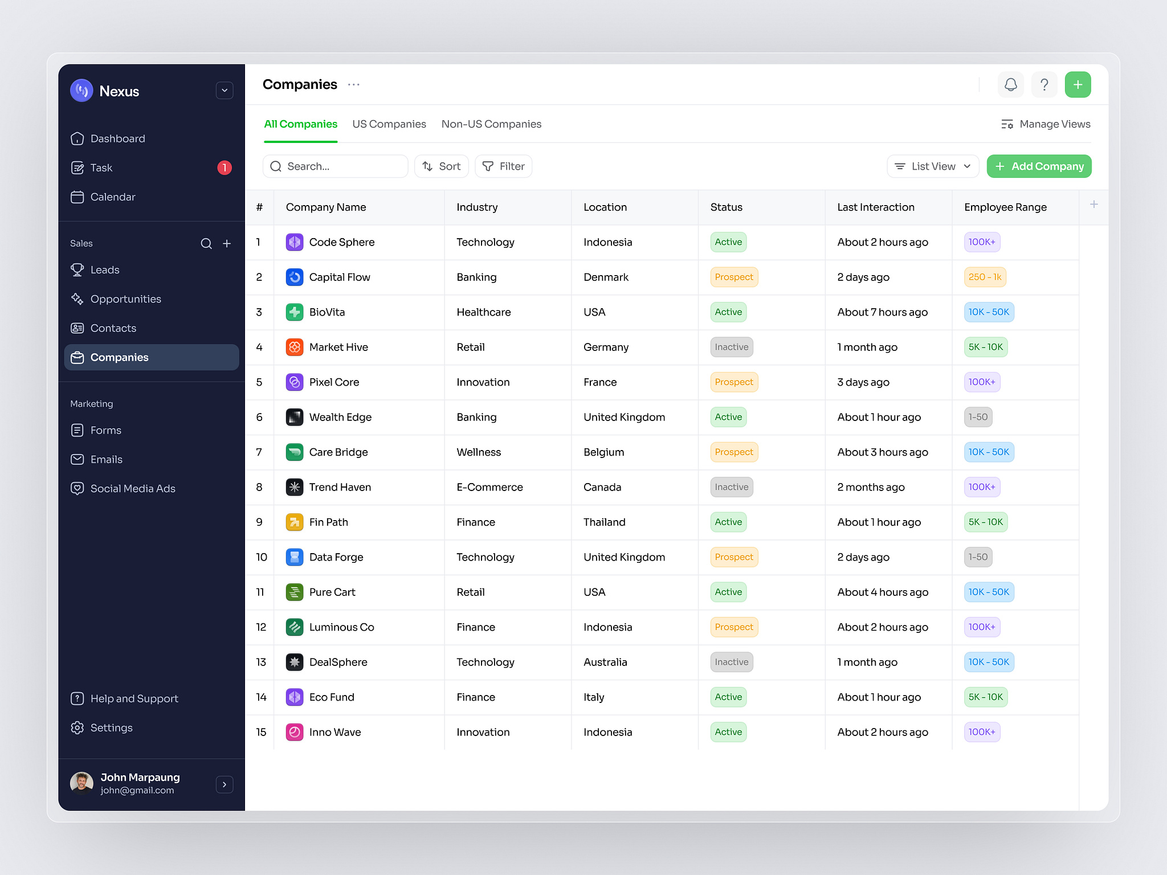Click the search magnifier next to Sales
Viewport: 1167px width, 875px height.
click(x=206, y=243)
